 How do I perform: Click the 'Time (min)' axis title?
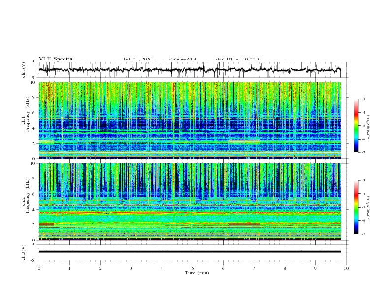pyautogui.click(x=197, y=273)
